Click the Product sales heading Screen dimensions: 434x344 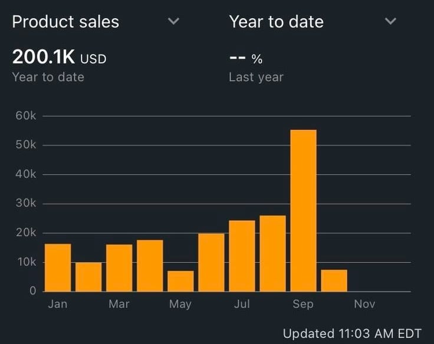(x=65, y=22)
